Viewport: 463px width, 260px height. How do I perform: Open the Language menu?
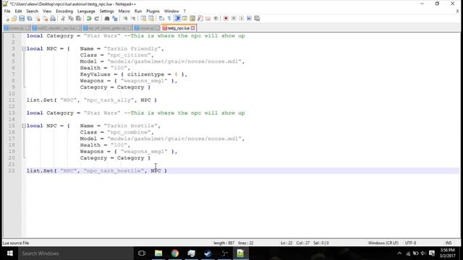point(86,12)
